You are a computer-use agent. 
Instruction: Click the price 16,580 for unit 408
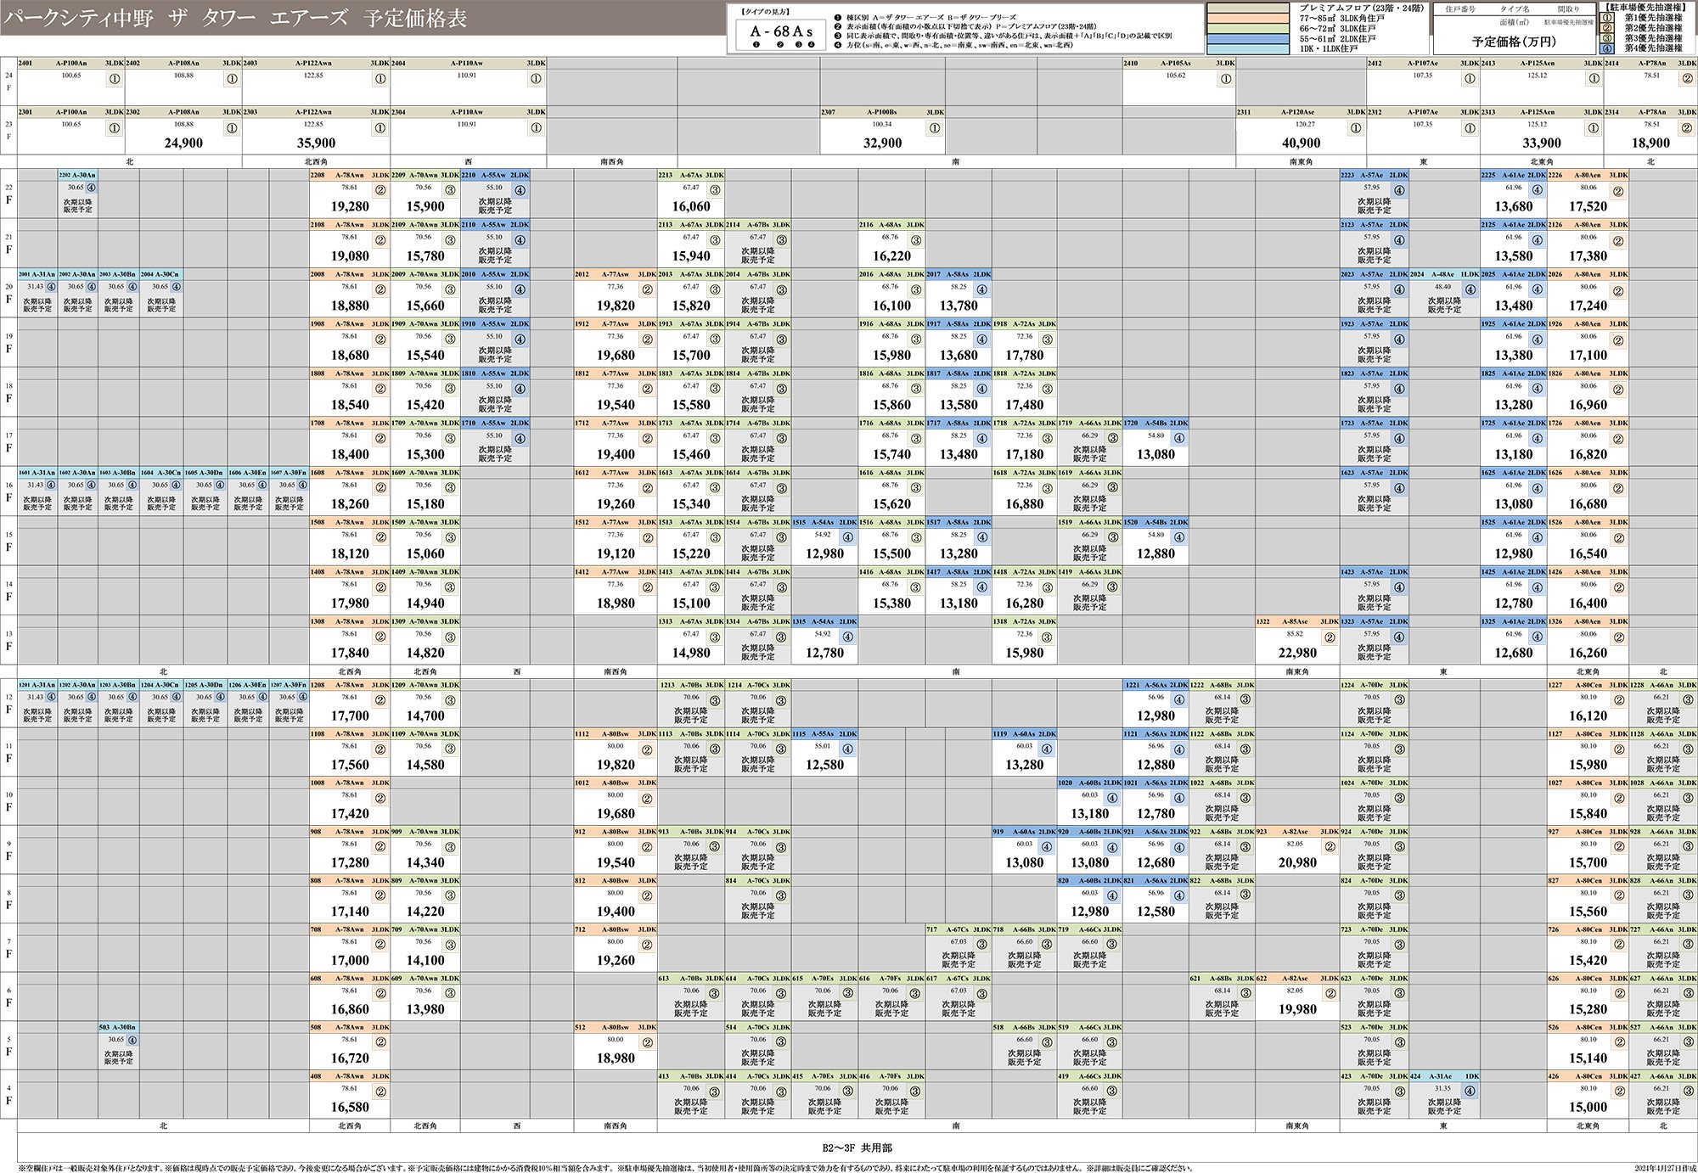click(350, 1107)
